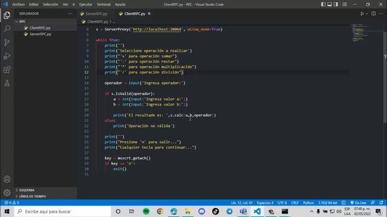Screen dimensions: 387x217
Task: Open the Source Control view
Action: point(7,42)
